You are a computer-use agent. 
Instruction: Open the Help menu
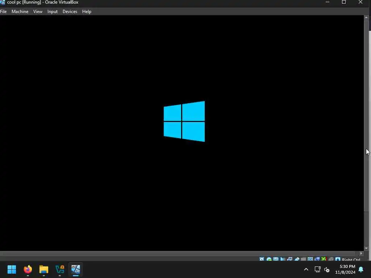click(87, 11)
